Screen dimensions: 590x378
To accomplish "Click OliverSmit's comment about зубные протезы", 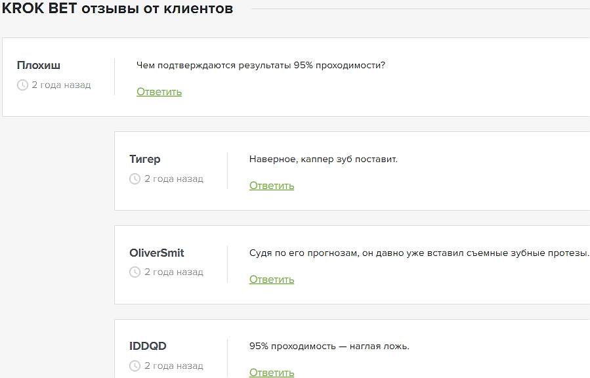I will pyautogui.click(x=419, y=253).
